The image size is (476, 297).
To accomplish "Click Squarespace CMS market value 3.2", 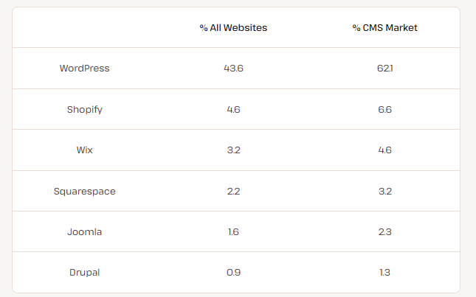I will coord(384,192).
